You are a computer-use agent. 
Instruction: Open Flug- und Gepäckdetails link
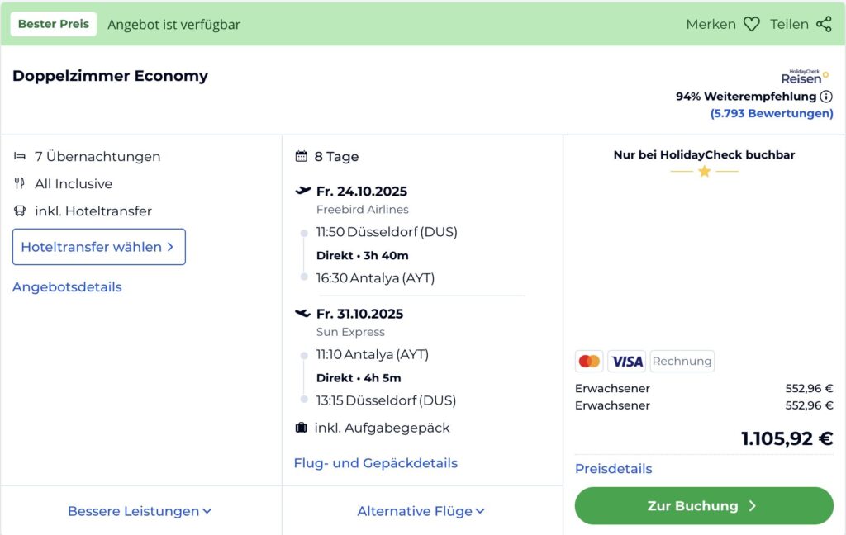375,463
